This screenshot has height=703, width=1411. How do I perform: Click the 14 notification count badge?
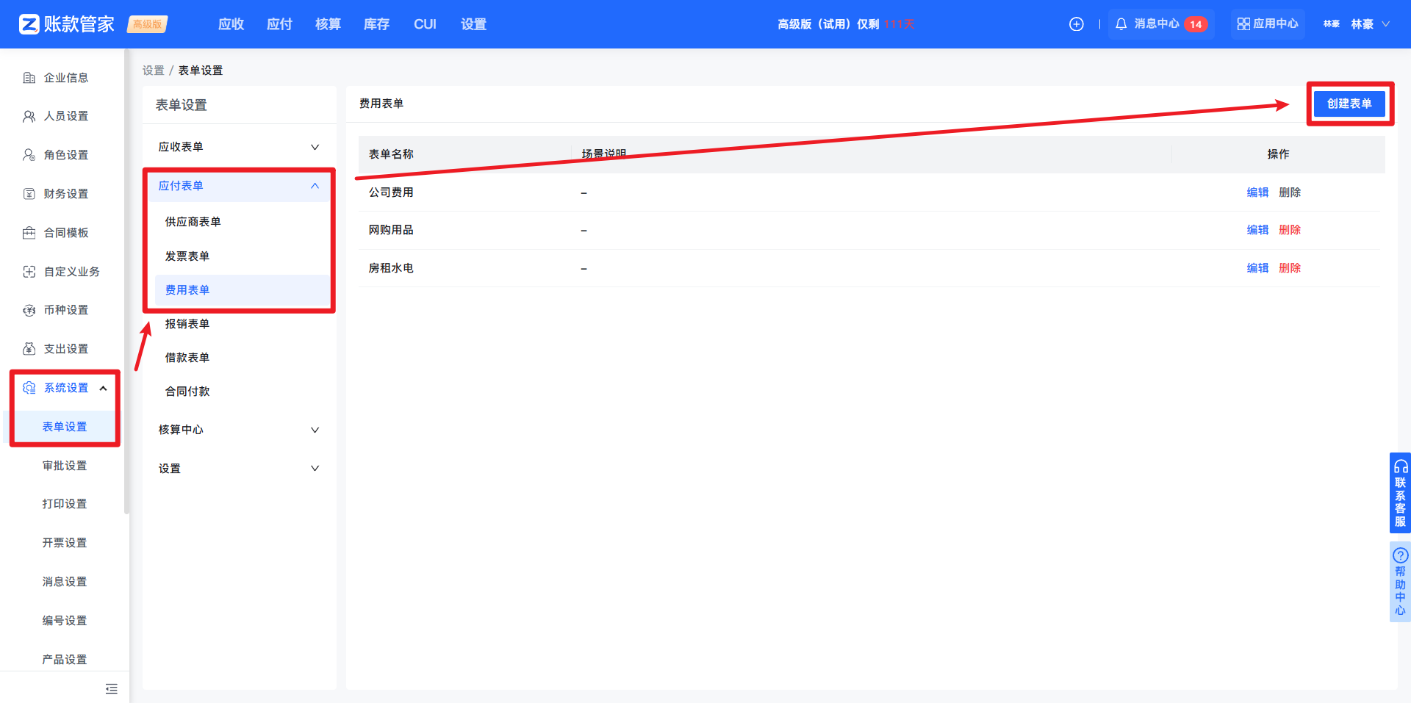coord(1196,24)
